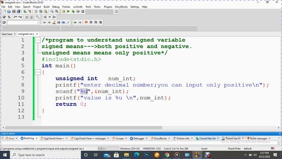The height and width of the screenshot is (159, 282).
Task: Open the Build menu
Action: pyautogui.click(x=46, y=7)
